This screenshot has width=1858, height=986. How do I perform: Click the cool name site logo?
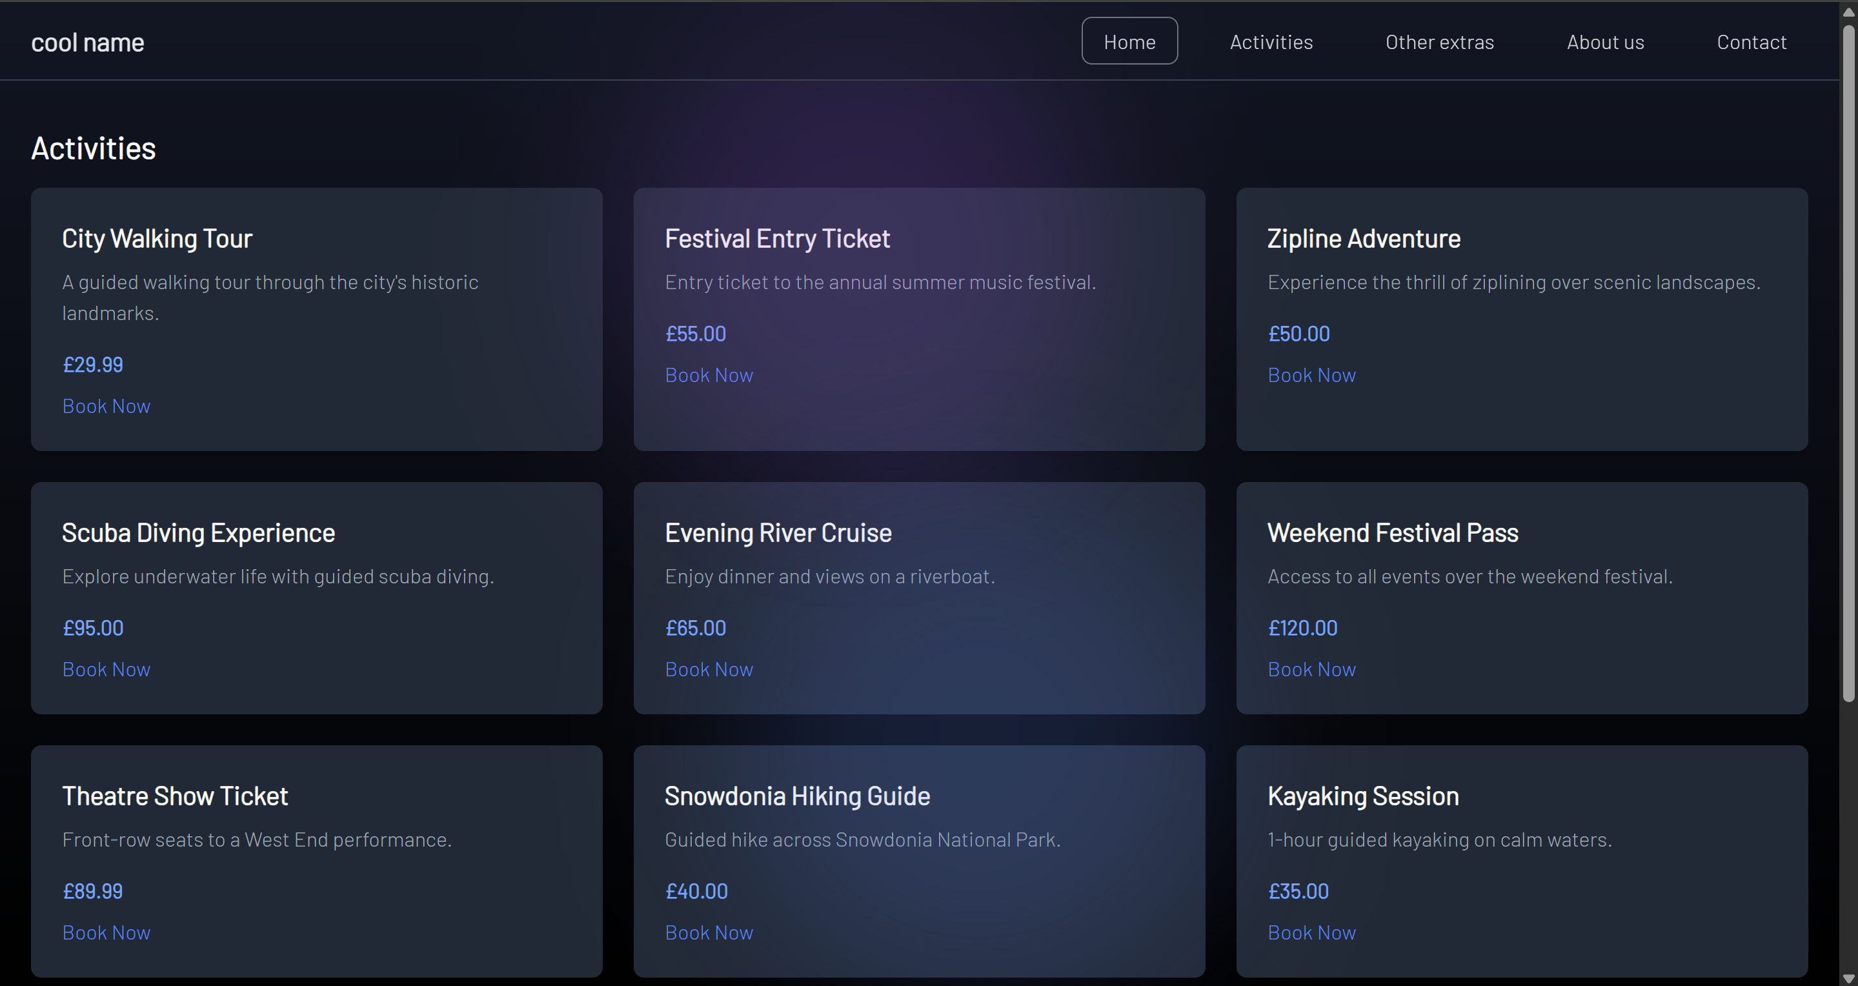(87, 43)
